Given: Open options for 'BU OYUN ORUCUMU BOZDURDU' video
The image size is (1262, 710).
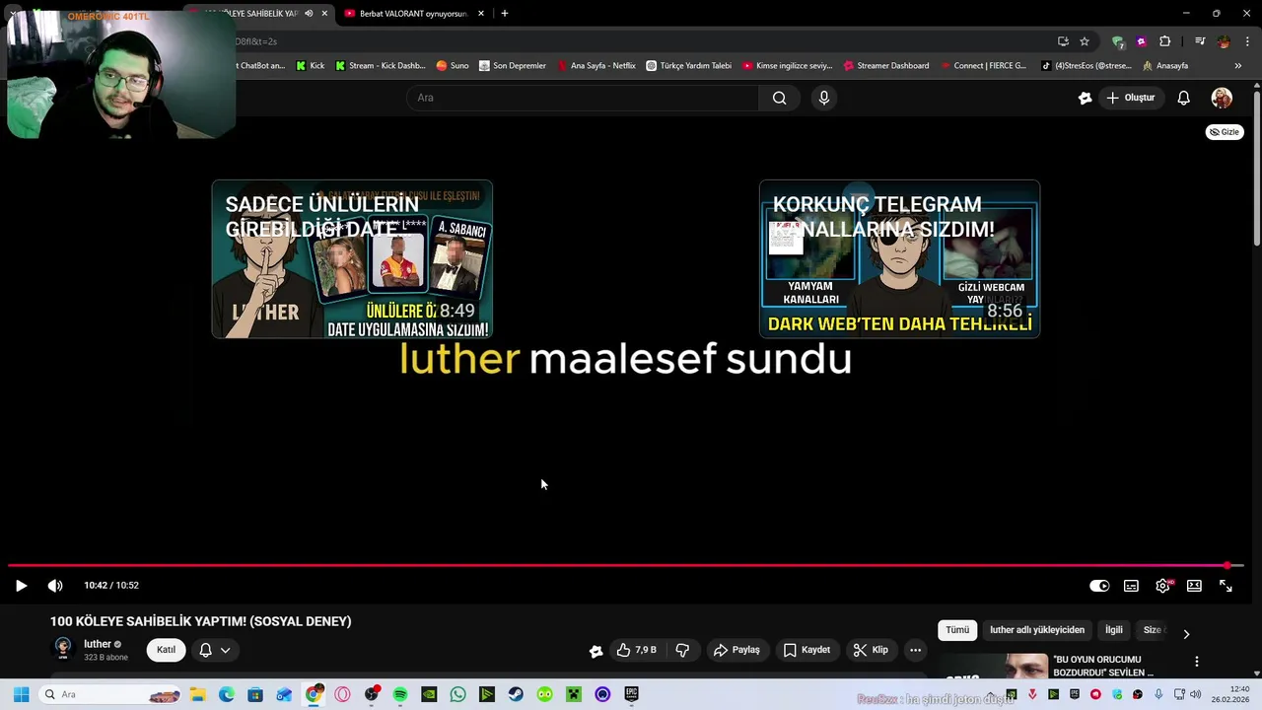Looking at the screenshot, I should 1196,662.
